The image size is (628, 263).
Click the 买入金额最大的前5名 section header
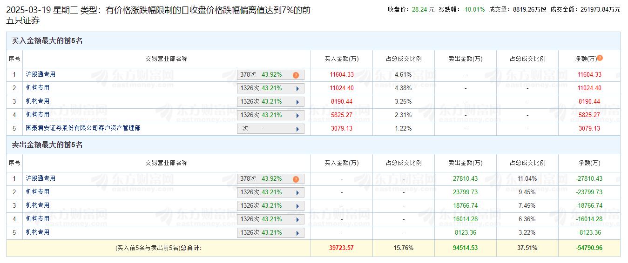click(x=47, y=41)
